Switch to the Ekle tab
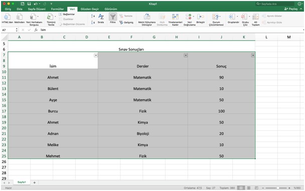The height and width of the screenshot is (191, 305). 20,9
